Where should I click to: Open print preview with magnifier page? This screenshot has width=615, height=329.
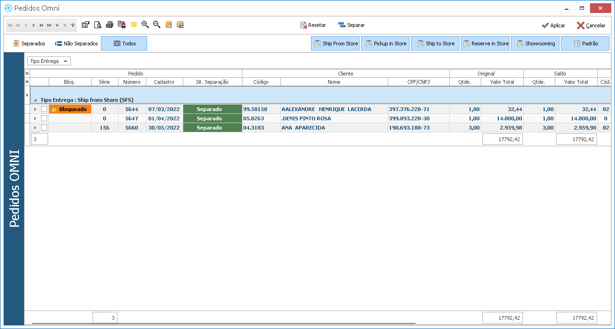coord(98,25)
